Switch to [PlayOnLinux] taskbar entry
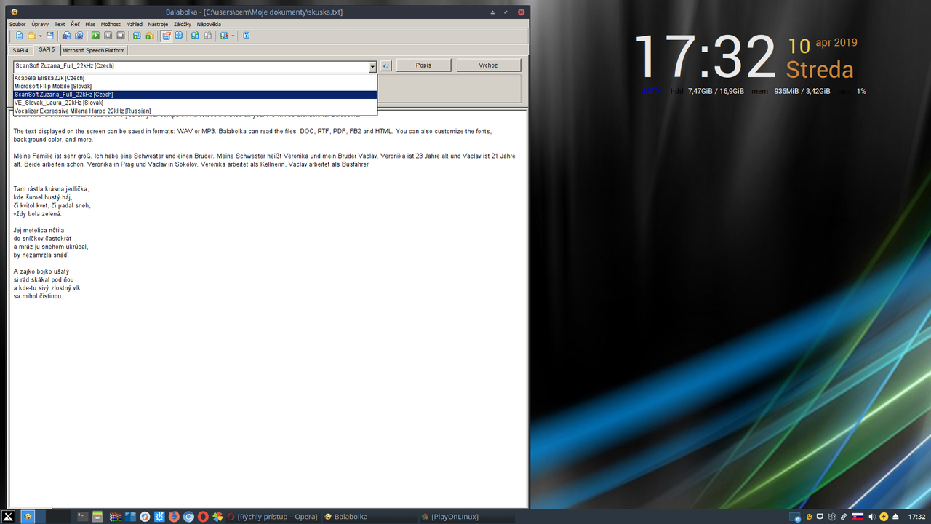The width and height of the screenshot is (931, 524). click(x=466, y=517)
